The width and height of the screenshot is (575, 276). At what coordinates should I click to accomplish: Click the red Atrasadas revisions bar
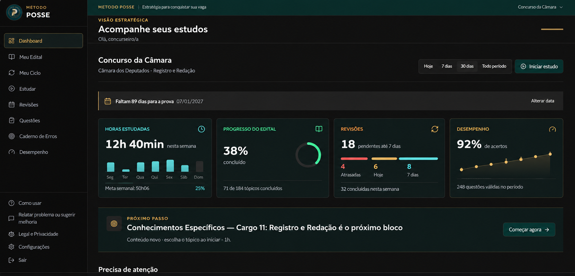point(354,159)
